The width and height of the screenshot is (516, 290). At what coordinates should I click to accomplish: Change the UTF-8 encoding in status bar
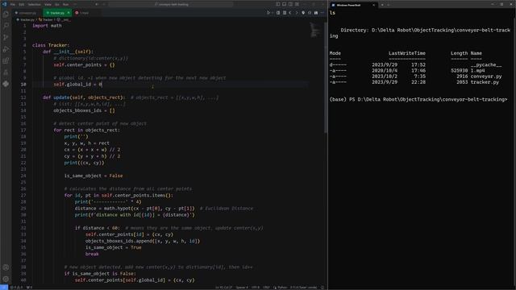pos(256,288)
